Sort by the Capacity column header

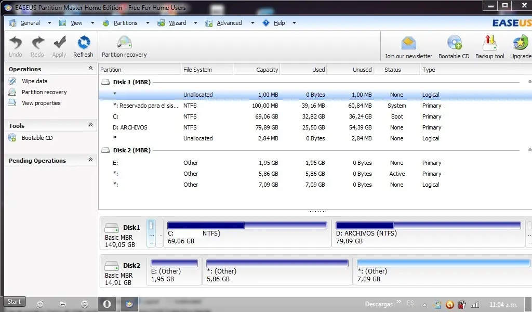257,70
